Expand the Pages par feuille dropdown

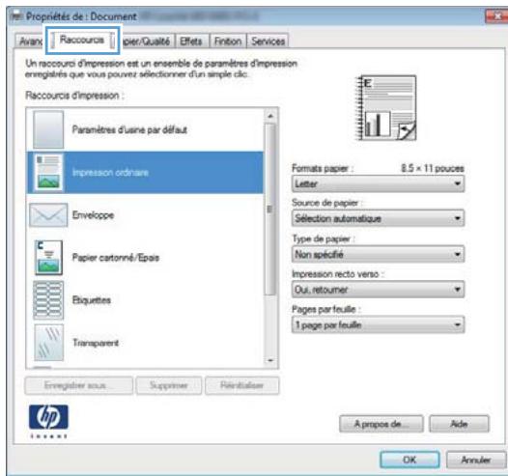point(378,324)
